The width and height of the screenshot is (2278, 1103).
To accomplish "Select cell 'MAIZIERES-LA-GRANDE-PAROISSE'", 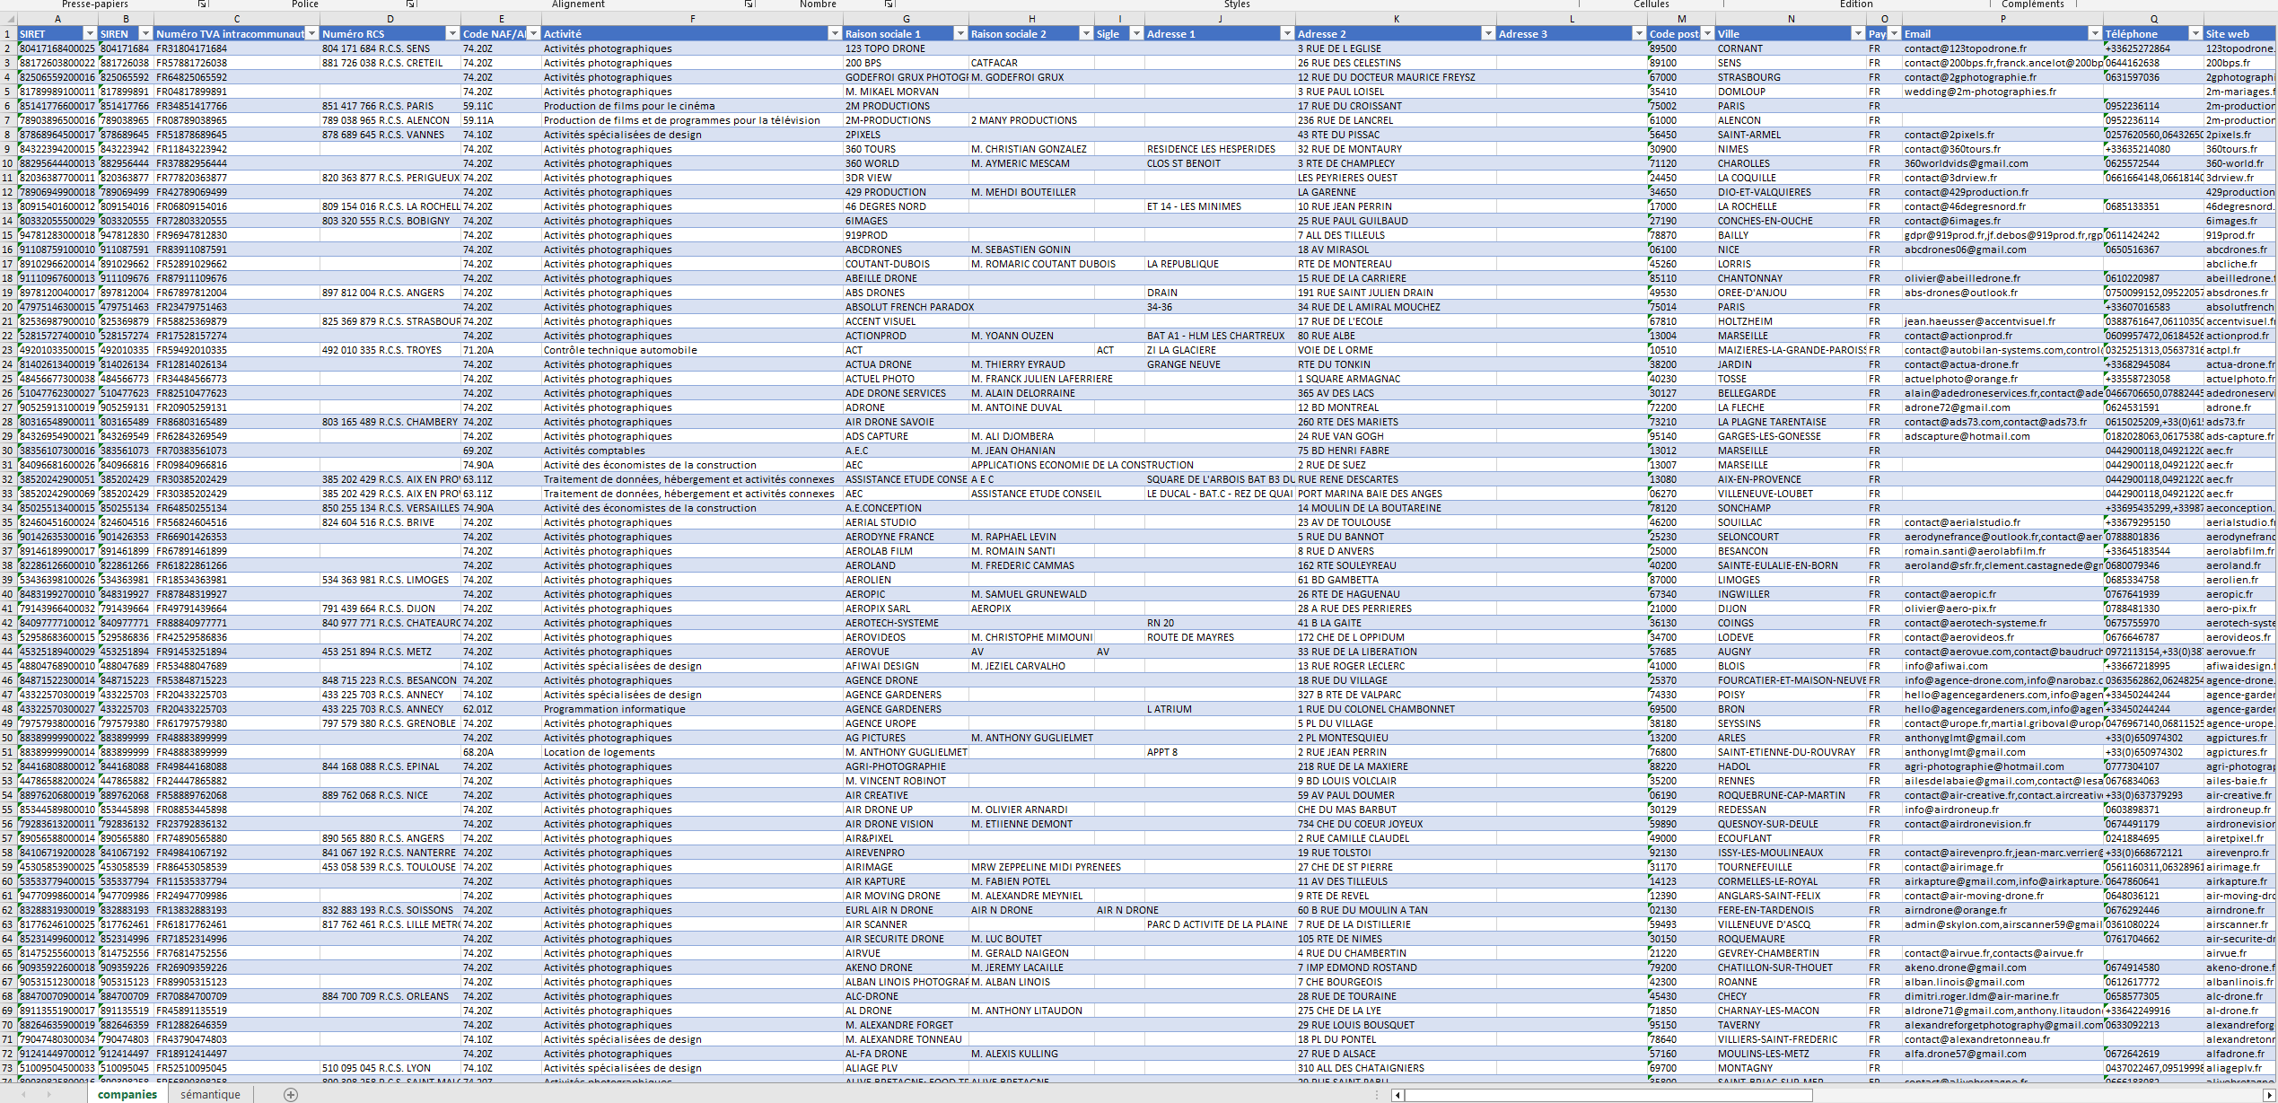I will click(1791, 350).
